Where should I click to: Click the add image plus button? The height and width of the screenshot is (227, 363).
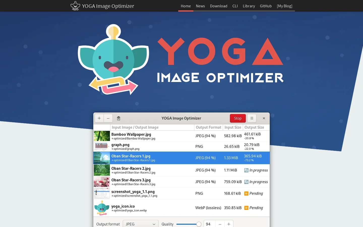pyautogui.click(x=99, y=118)
